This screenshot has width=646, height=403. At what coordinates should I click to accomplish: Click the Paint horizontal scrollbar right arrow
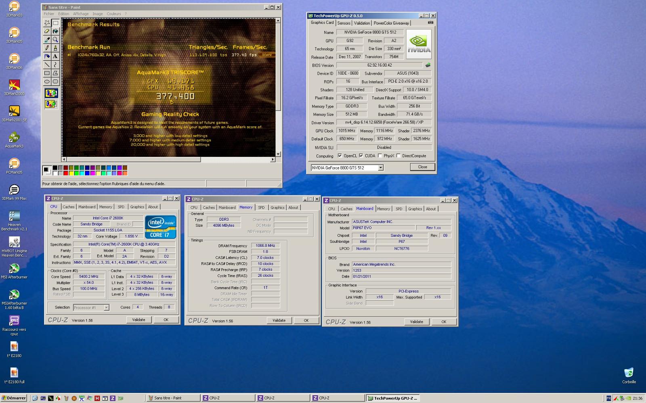tap(273, 159)
